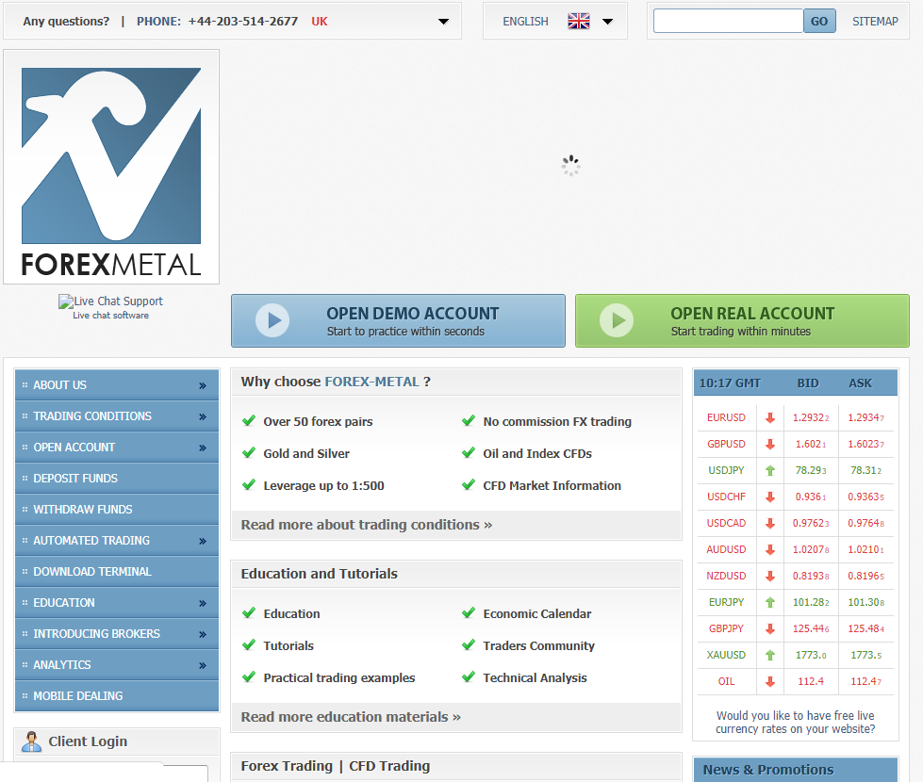Click the red down arrow for EURUSD
923x782 pixels.
770,417
